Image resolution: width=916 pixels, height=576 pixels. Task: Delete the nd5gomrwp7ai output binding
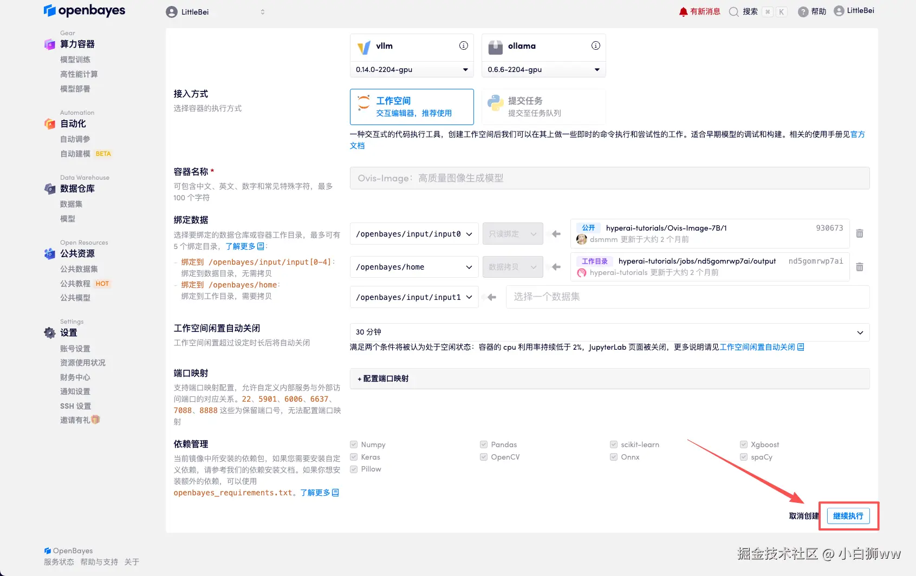pos(860,267)
